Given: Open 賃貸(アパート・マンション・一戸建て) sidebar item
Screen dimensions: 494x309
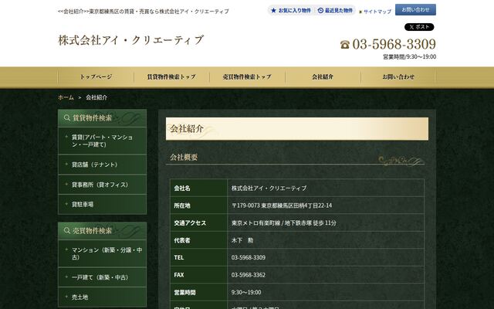Looking at the screenshot, I should tap(103, 141).
